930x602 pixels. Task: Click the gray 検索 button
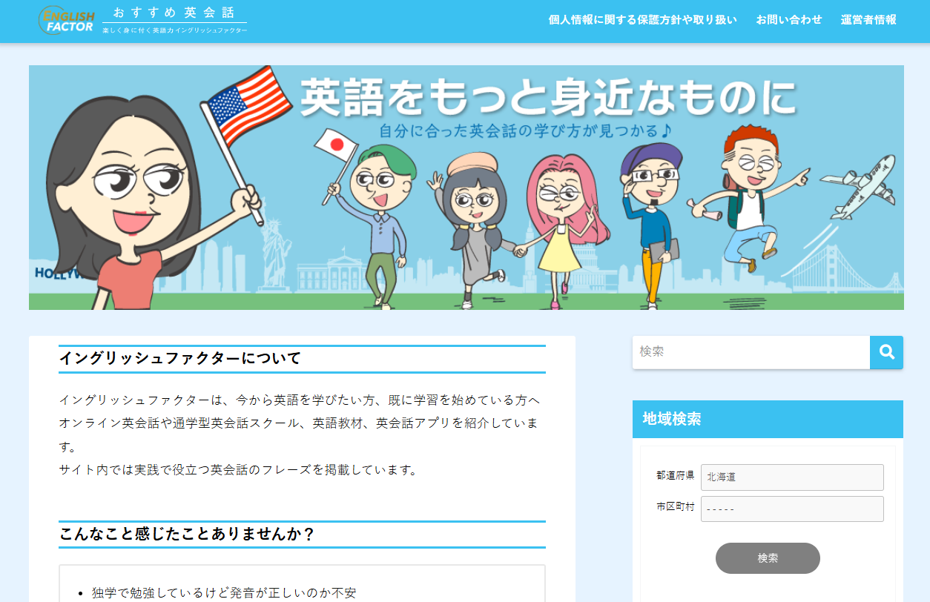[x=768, y=558]
